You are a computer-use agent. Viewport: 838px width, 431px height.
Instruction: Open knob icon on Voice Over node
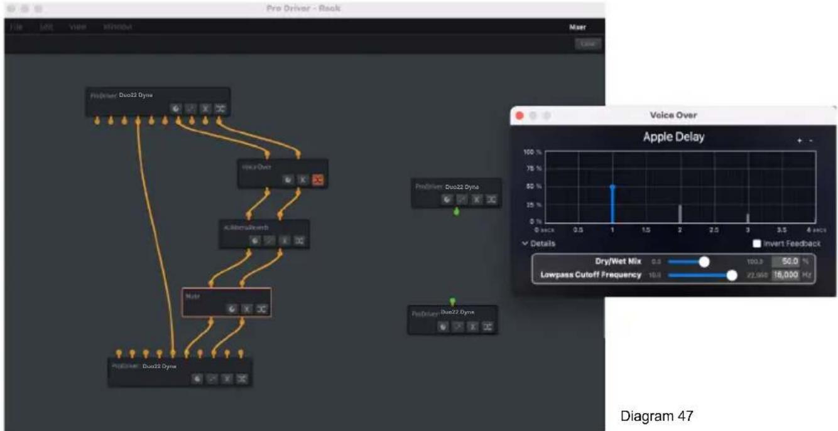(x=288, y=179)
